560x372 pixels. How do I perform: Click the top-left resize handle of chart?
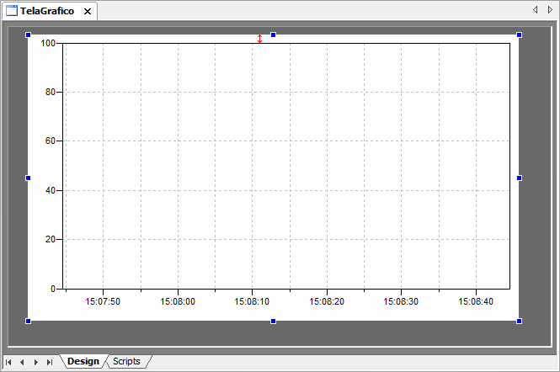[x=28, y=35]
